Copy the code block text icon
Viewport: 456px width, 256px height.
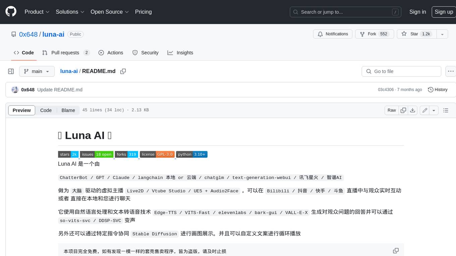click(396, 251)
